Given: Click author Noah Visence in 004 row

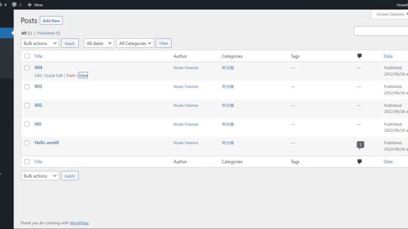Looking at the screenshot, I should point(186,68).
